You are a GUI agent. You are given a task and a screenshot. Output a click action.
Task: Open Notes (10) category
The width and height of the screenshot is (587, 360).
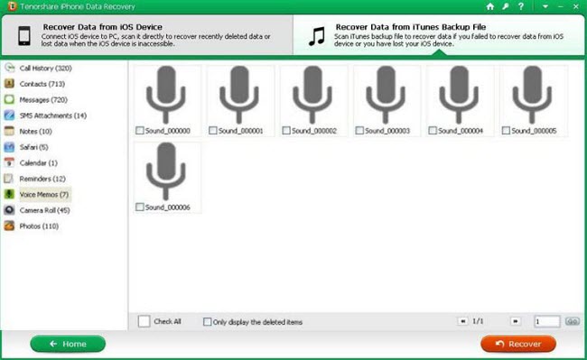35,131
